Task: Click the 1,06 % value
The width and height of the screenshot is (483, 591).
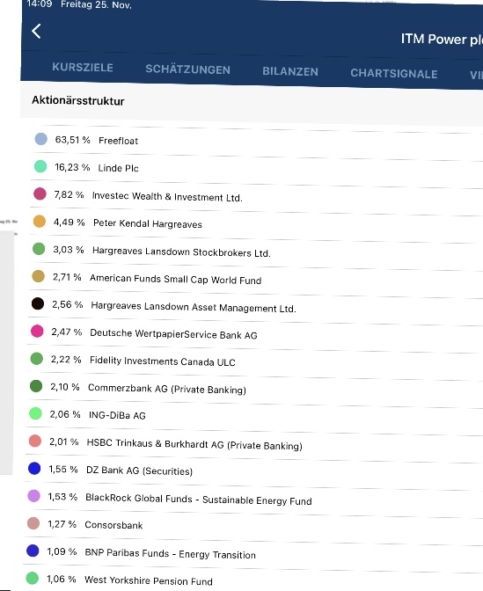Action: click(61, 579)
